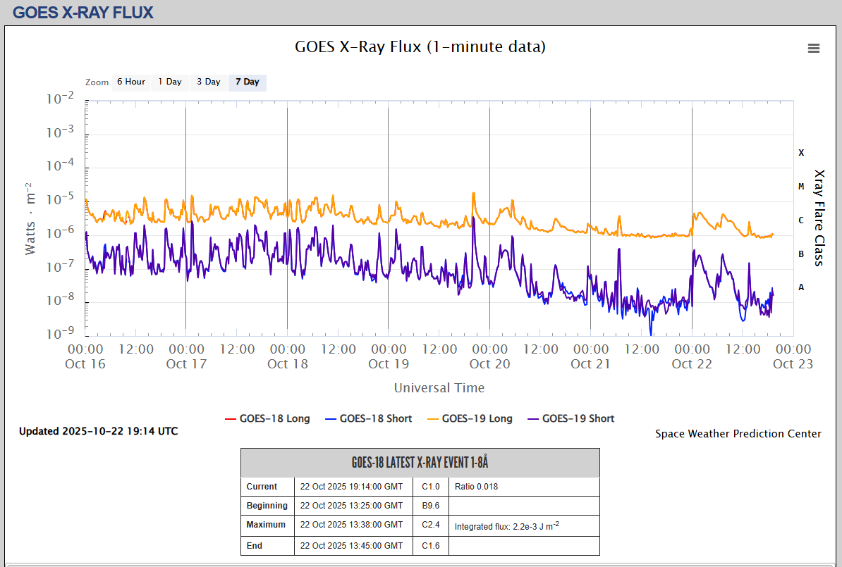
Task: Click the X flare class axis label
Action: tap(801, 152)
